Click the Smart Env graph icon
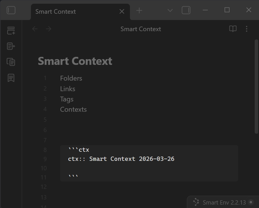Image resolution: width=259 pixels, height=208 pixels. (196, 202)
